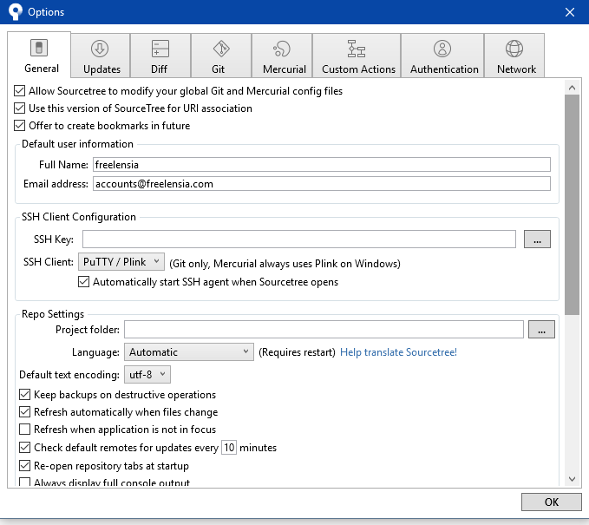Select the Mercurial tab label
This screenshot has width=589, height=525.
(x=285, y=69)
